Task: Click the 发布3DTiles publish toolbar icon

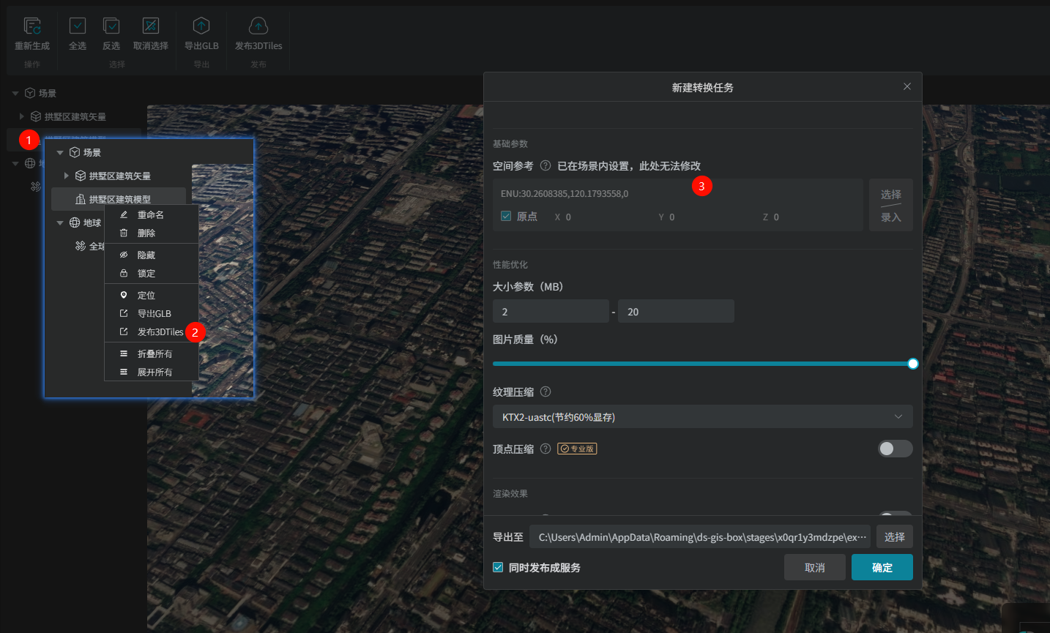Action: coord(258,27)
